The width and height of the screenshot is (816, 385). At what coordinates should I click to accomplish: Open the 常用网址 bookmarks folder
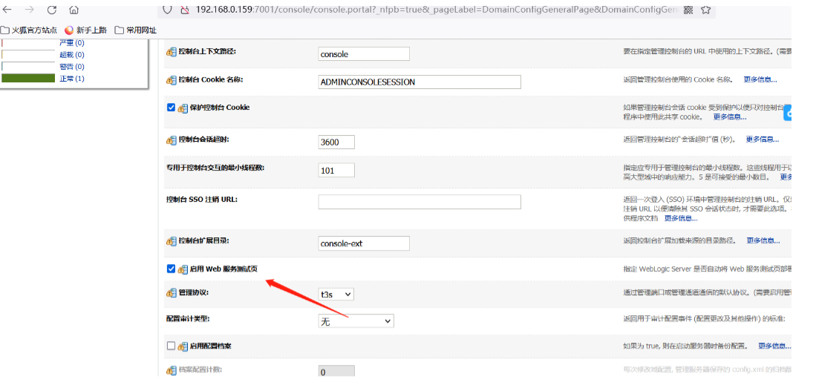point(135,30)
